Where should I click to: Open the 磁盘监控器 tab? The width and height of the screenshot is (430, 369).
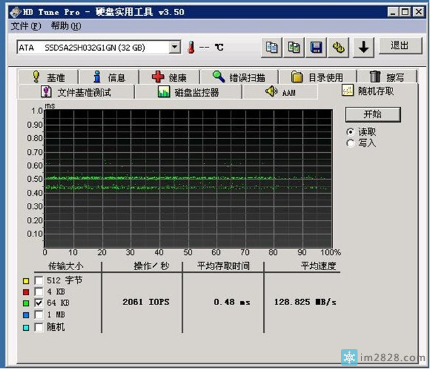(188, 92)
